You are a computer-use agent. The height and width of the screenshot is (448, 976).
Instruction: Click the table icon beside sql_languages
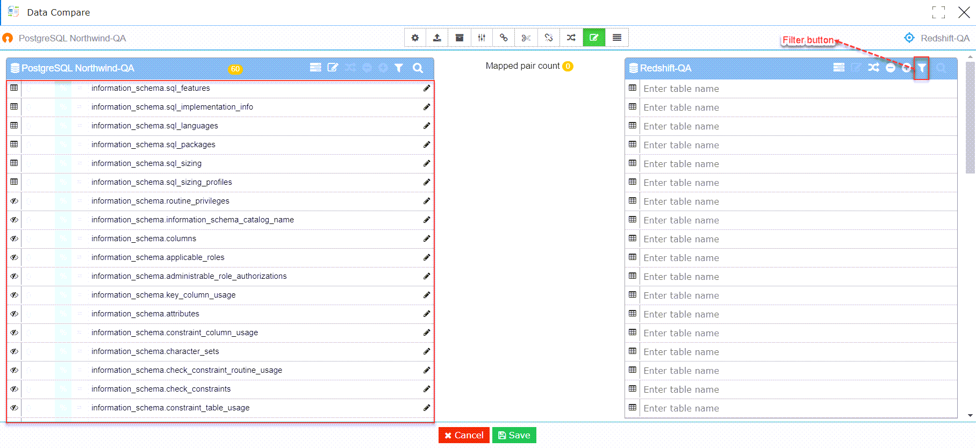tap(14, 126)
